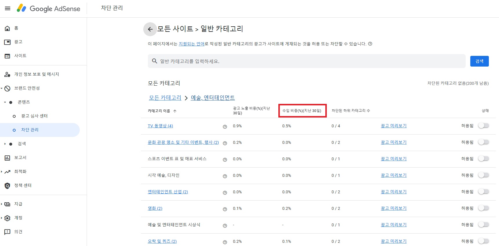Screen dimensions: 499x246
Task: Click help icon for 예술 및 엔터테인먼트 시상식 row
Action: point(225,225)
